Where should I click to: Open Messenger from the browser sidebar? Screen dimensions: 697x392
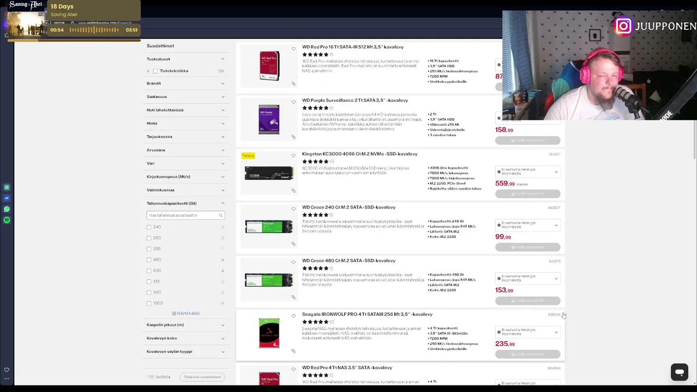click(7, 198)
